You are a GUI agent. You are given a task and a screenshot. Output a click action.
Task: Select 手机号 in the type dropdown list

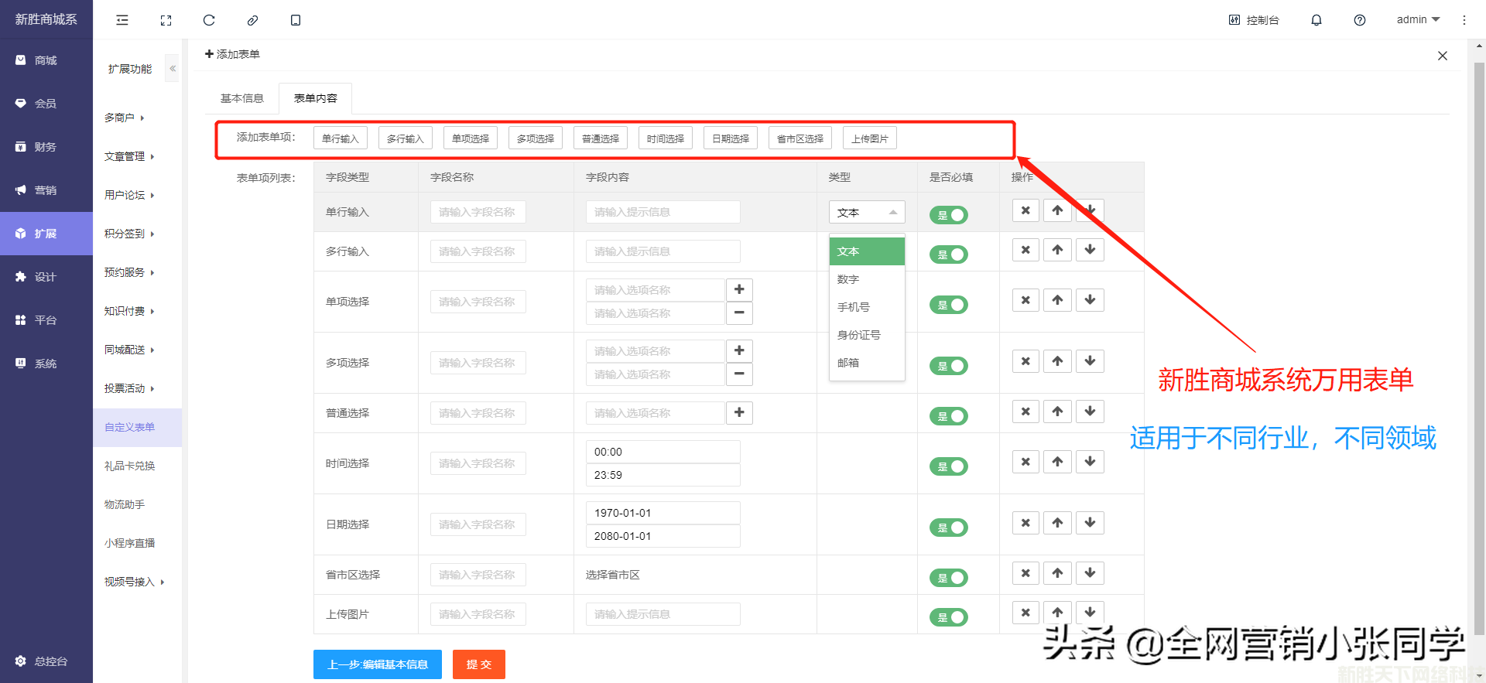[x=867, y=307]
